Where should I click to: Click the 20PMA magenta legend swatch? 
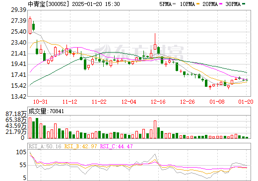click(x=221, y=4)
